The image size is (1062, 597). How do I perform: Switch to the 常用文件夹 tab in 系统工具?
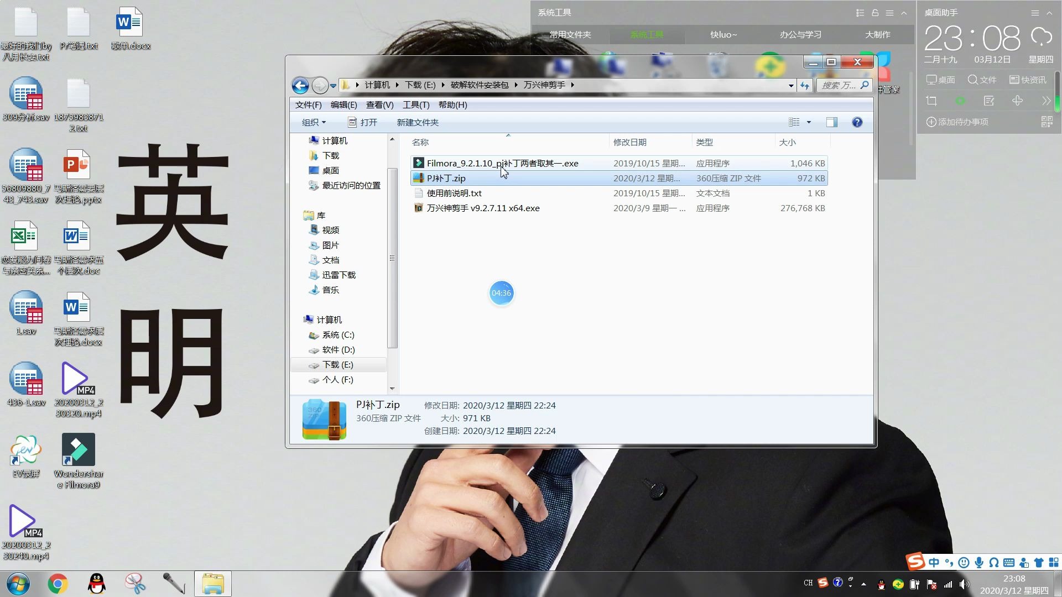coord(570,34)
